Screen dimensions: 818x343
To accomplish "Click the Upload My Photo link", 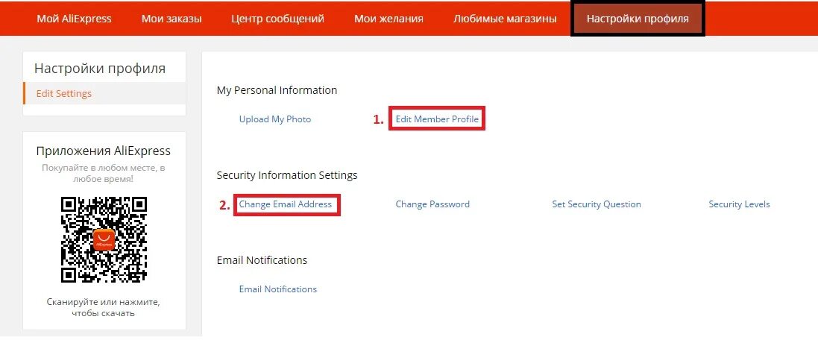I will pos(275,119).
